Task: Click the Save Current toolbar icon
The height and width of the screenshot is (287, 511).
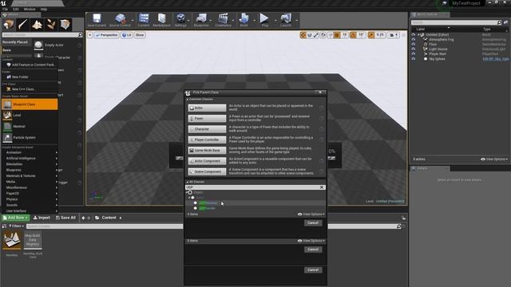Action: pos(97,20)
